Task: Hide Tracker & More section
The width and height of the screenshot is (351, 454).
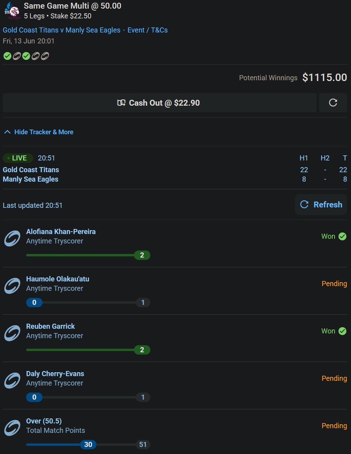Action: click(x=38, y=132)
